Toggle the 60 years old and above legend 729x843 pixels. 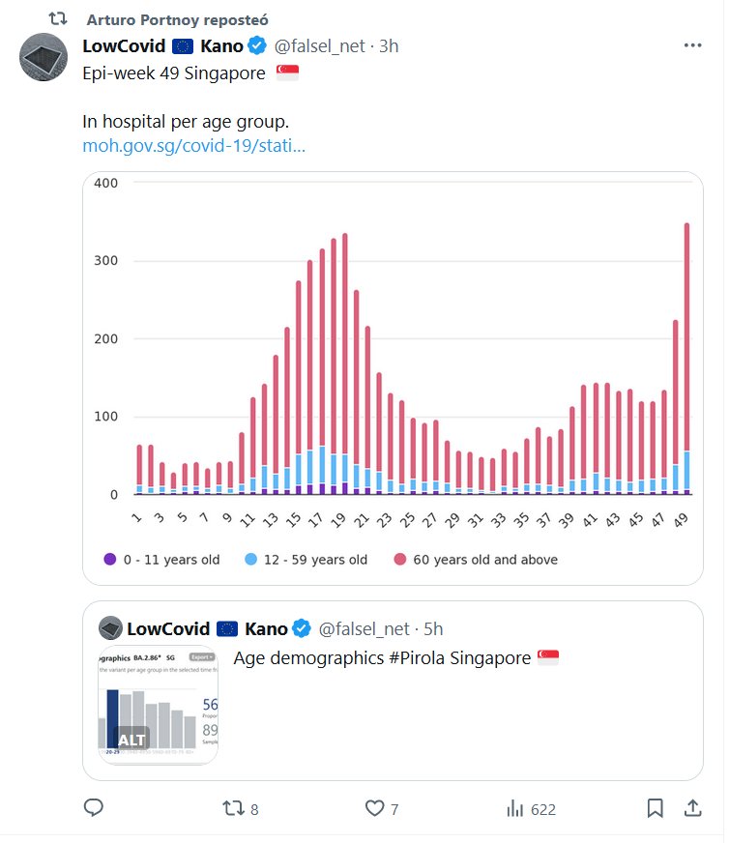tap(475, 559)
